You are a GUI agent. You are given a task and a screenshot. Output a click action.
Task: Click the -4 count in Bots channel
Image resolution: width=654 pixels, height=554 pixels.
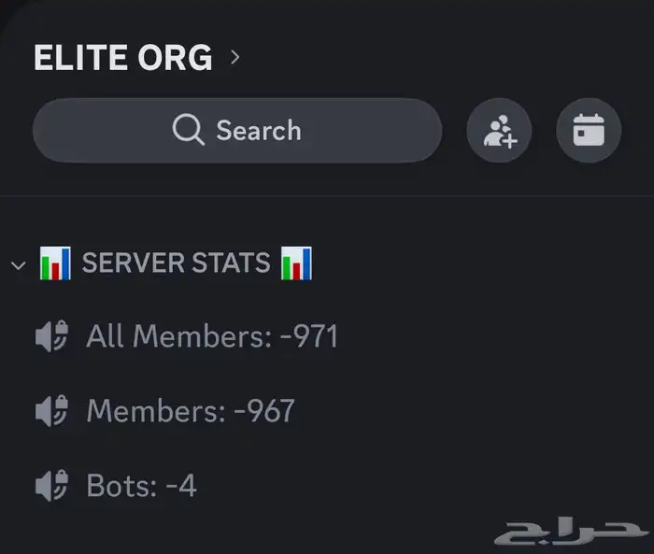tap(181, 486)
